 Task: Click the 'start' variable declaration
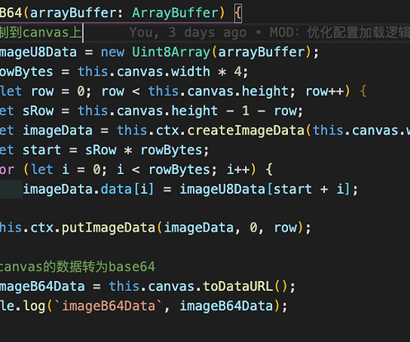[41, 150]
